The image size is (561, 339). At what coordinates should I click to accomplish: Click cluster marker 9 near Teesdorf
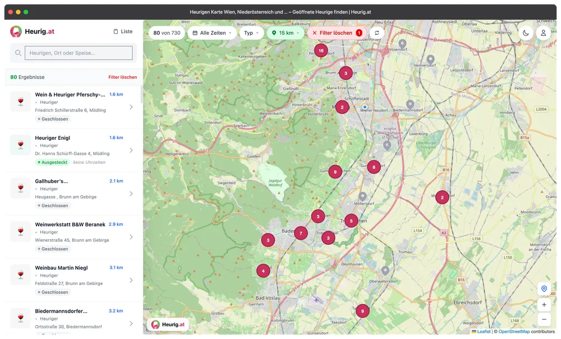(362, 311)
